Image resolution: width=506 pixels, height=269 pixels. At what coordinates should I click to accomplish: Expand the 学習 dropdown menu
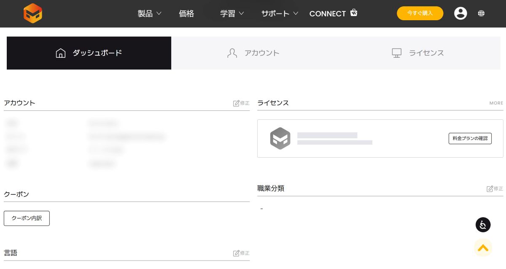pyautogui.click(x=232, y=13)
